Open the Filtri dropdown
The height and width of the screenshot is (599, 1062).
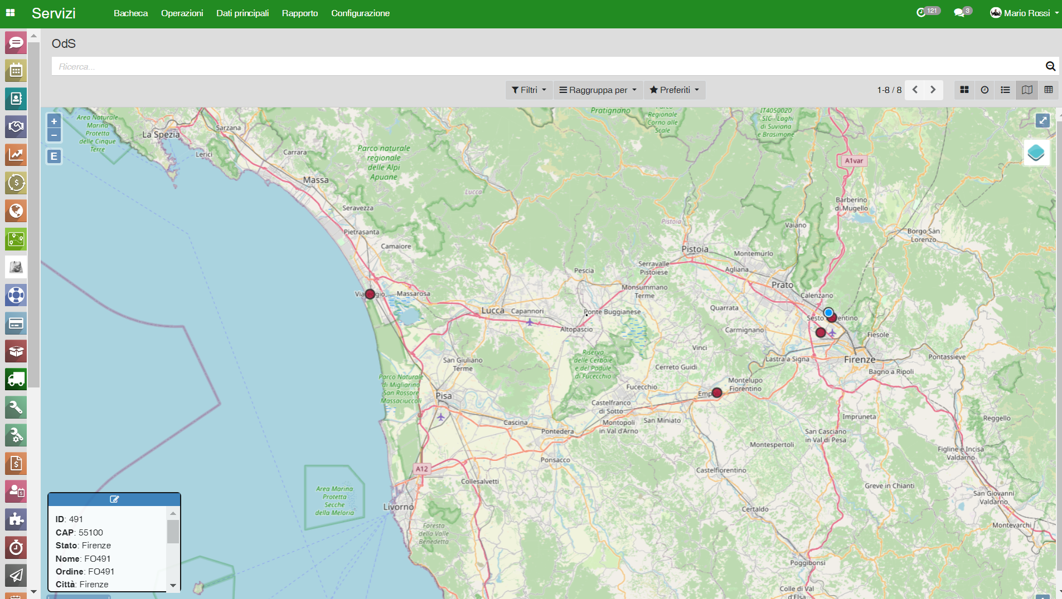coord(529,90)
